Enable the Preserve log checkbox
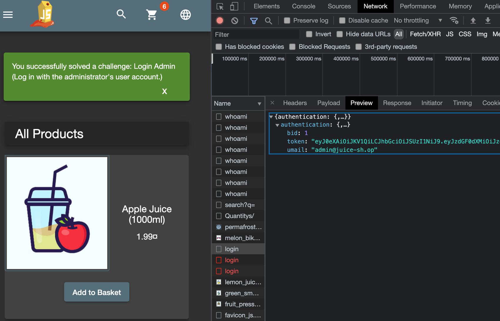 pyautogui.click(x=287, y=21)
